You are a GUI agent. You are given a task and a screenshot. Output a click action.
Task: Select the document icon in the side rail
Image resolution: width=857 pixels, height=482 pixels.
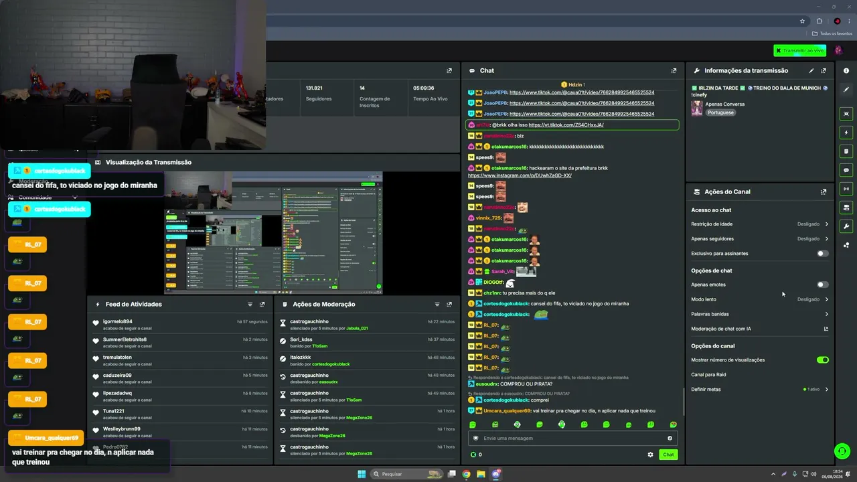click(846, 151)
